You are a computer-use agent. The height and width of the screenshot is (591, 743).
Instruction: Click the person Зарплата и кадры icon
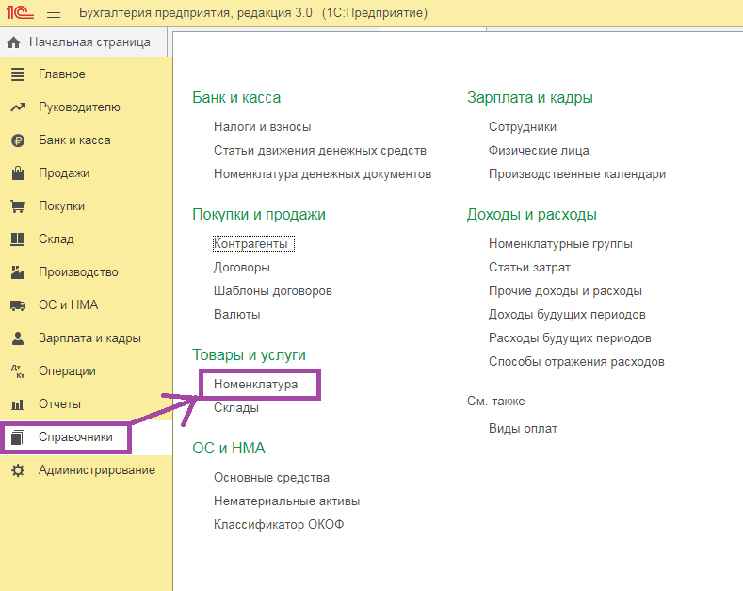[18, 338]
